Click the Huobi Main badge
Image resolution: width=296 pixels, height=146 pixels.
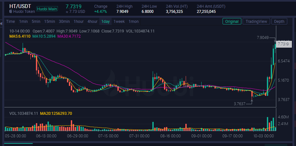[47, 9]
